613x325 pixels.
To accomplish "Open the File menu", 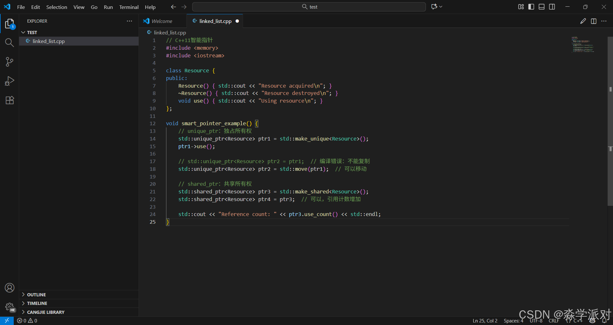I will tap(21, 7).
